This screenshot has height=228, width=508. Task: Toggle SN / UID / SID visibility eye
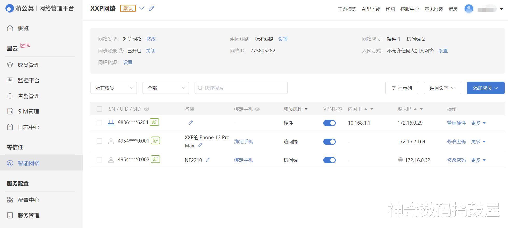[x=147, y=109]
